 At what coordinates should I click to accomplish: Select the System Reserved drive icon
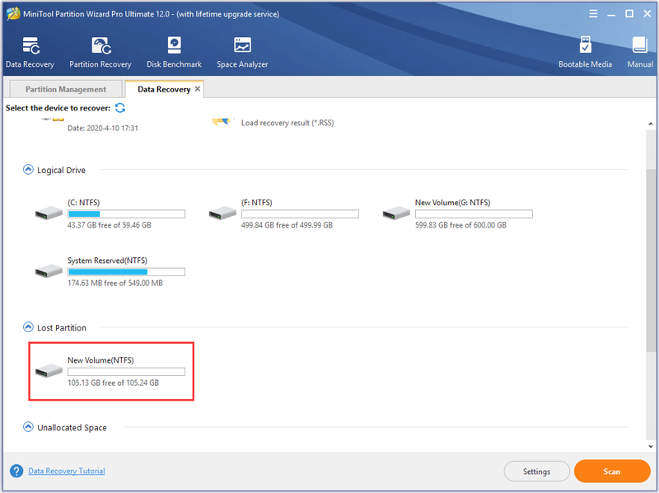(49, 270)
